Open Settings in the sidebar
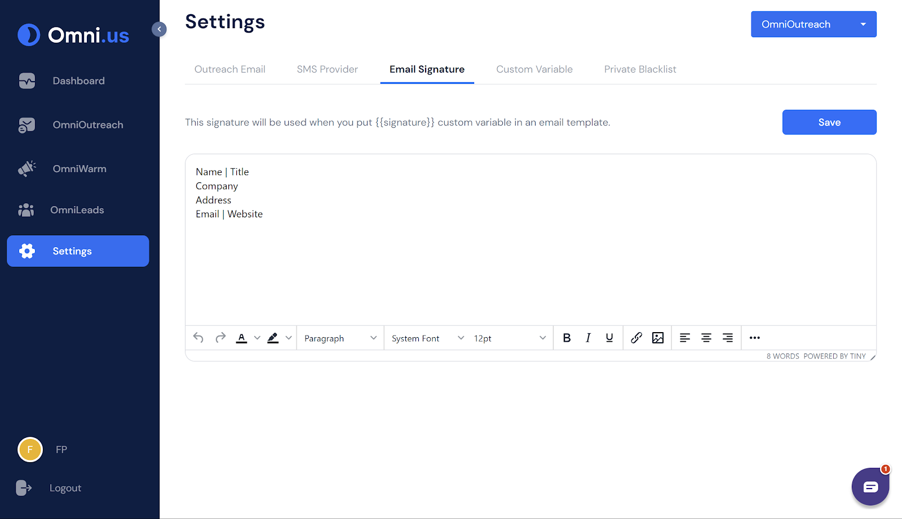Image resolution: width=902 pixels, height=519 pixels. 78,251
